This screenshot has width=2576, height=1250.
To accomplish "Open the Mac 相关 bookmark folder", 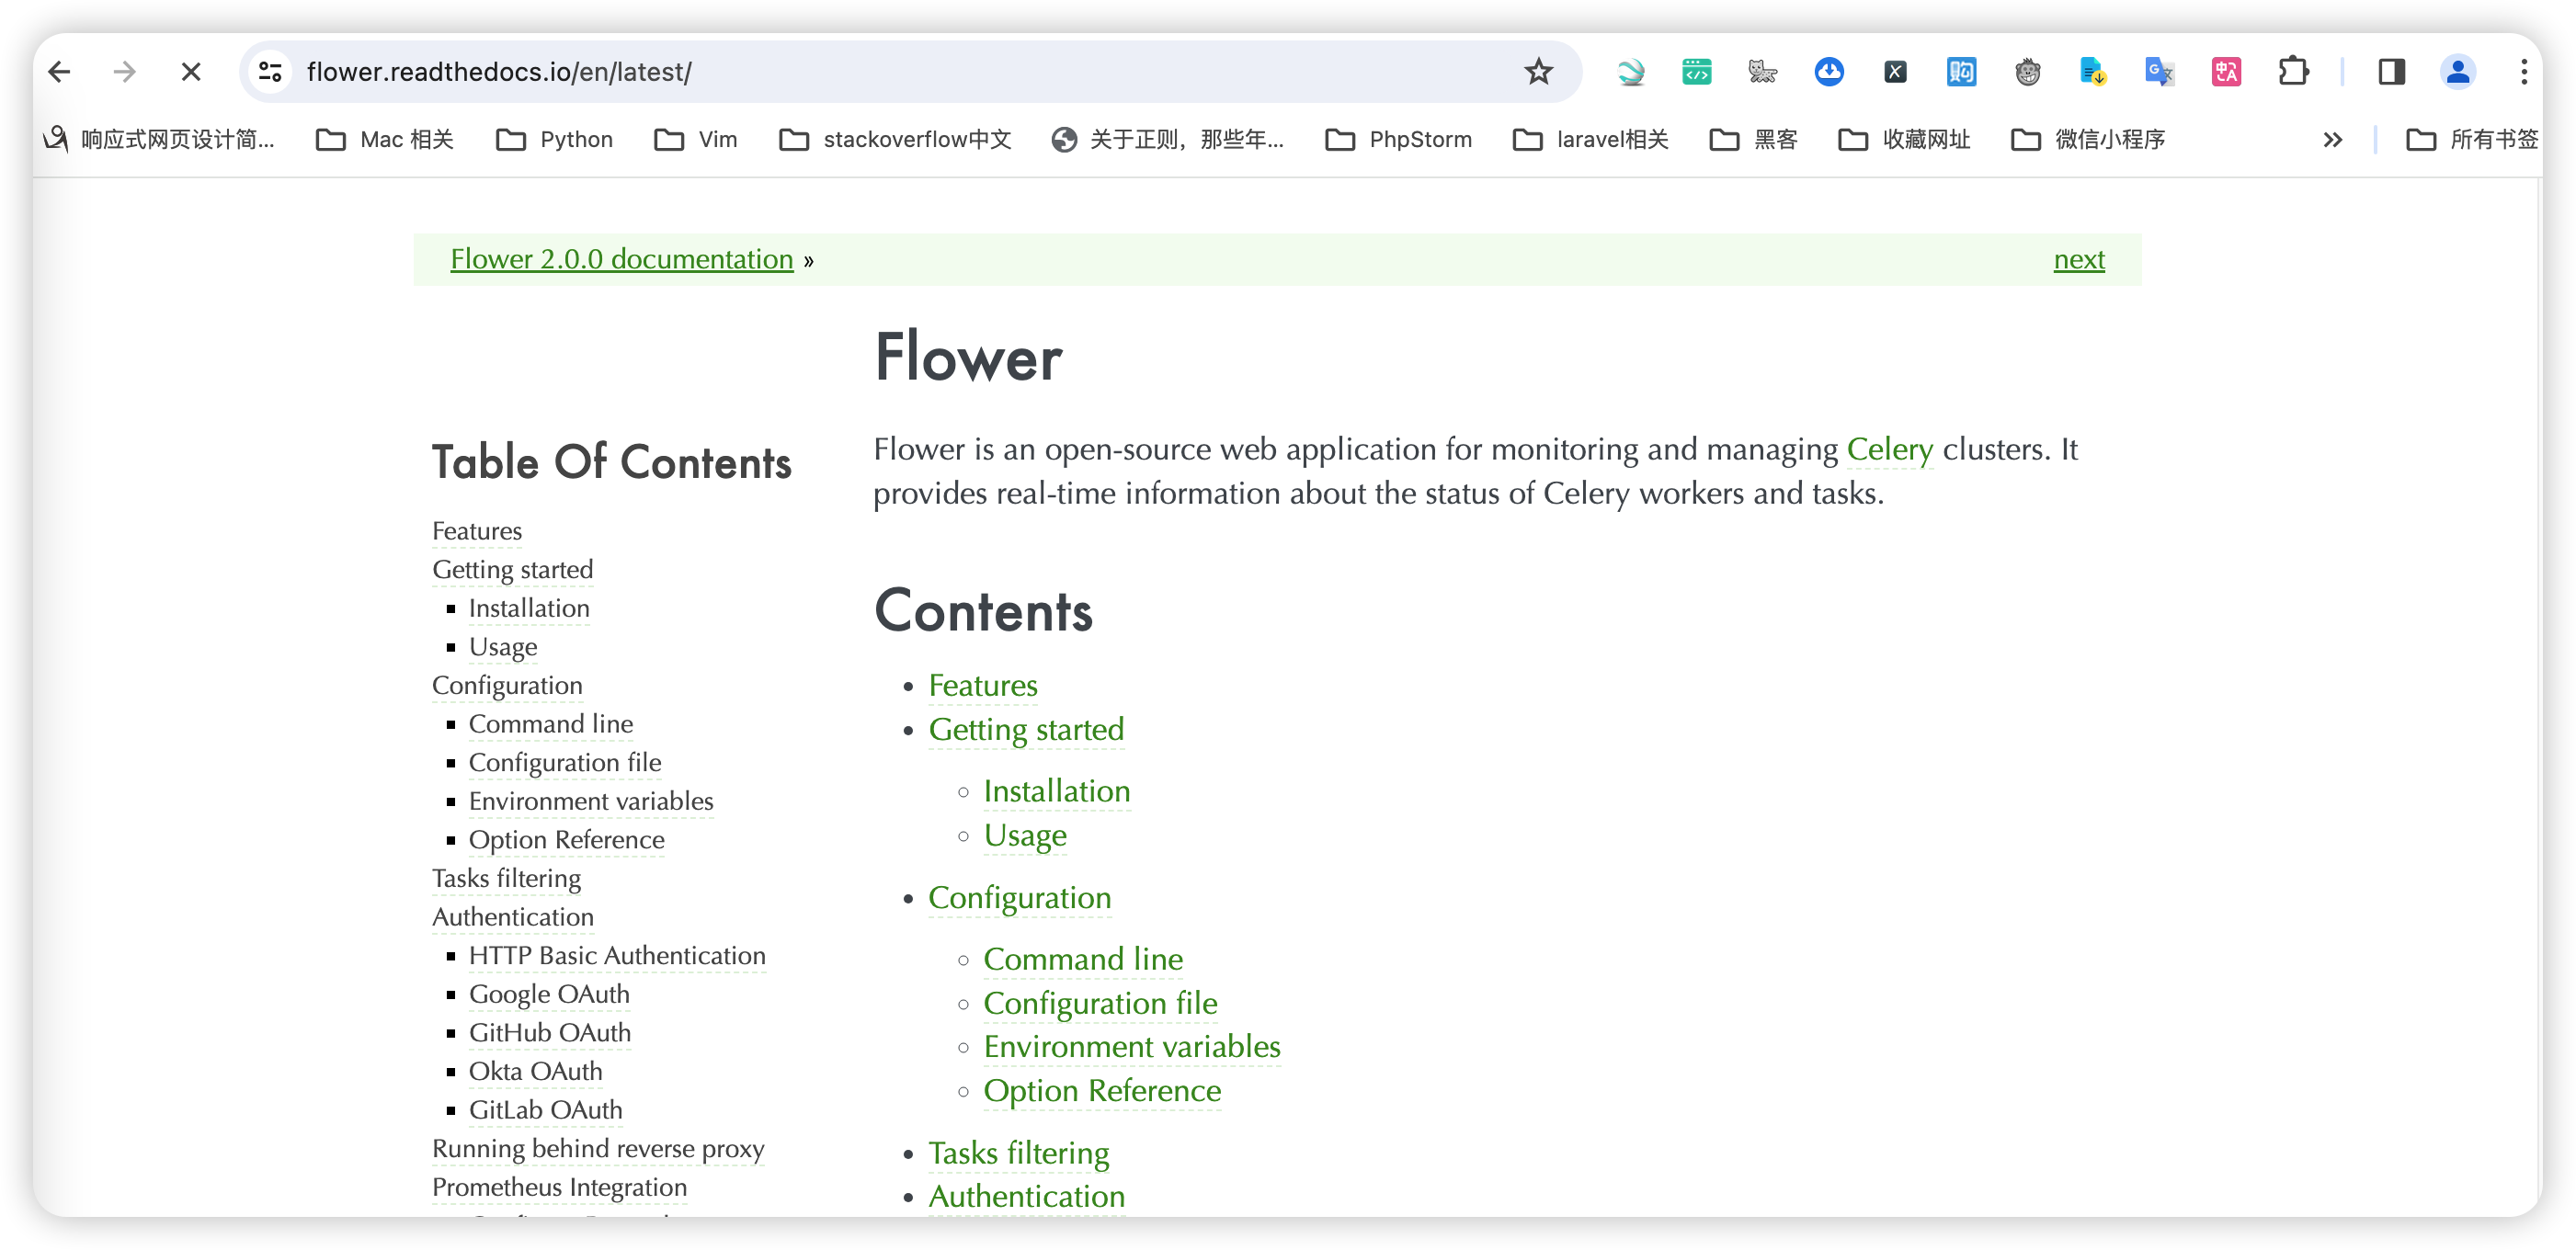I will (386, 140).
